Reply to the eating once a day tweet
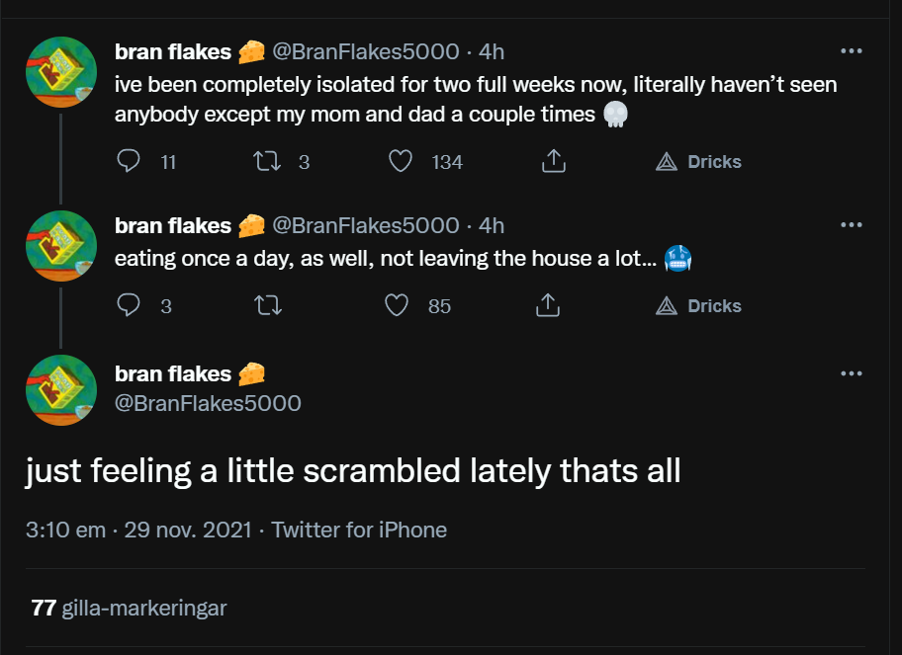902x655 pixels. (x=130, y=306)
